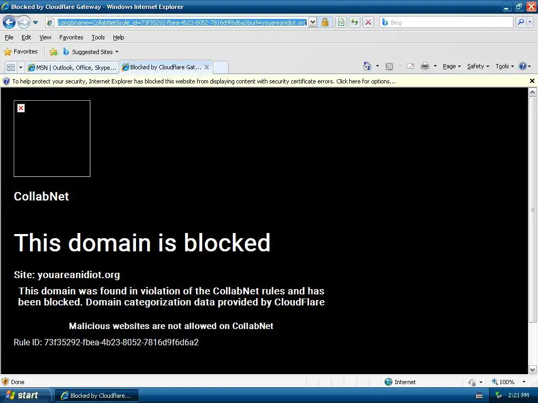Switch to the MSN Outlook tab

tap(72, 67)
